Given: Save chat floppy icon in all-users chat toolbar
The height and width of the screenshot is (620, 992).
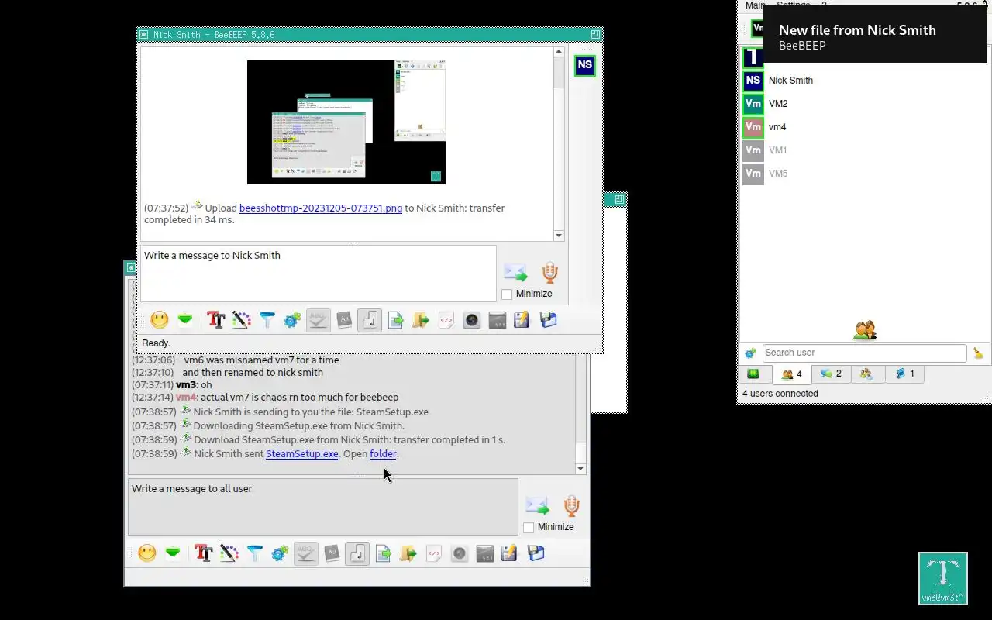Looking at the screenshot, I should pos(536,553).
